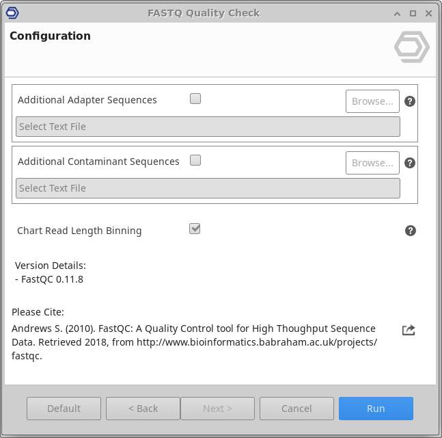This screenshot has width=442, height=438.
Task: Open help for Additional Adapter Sequences
Action: 410,101
